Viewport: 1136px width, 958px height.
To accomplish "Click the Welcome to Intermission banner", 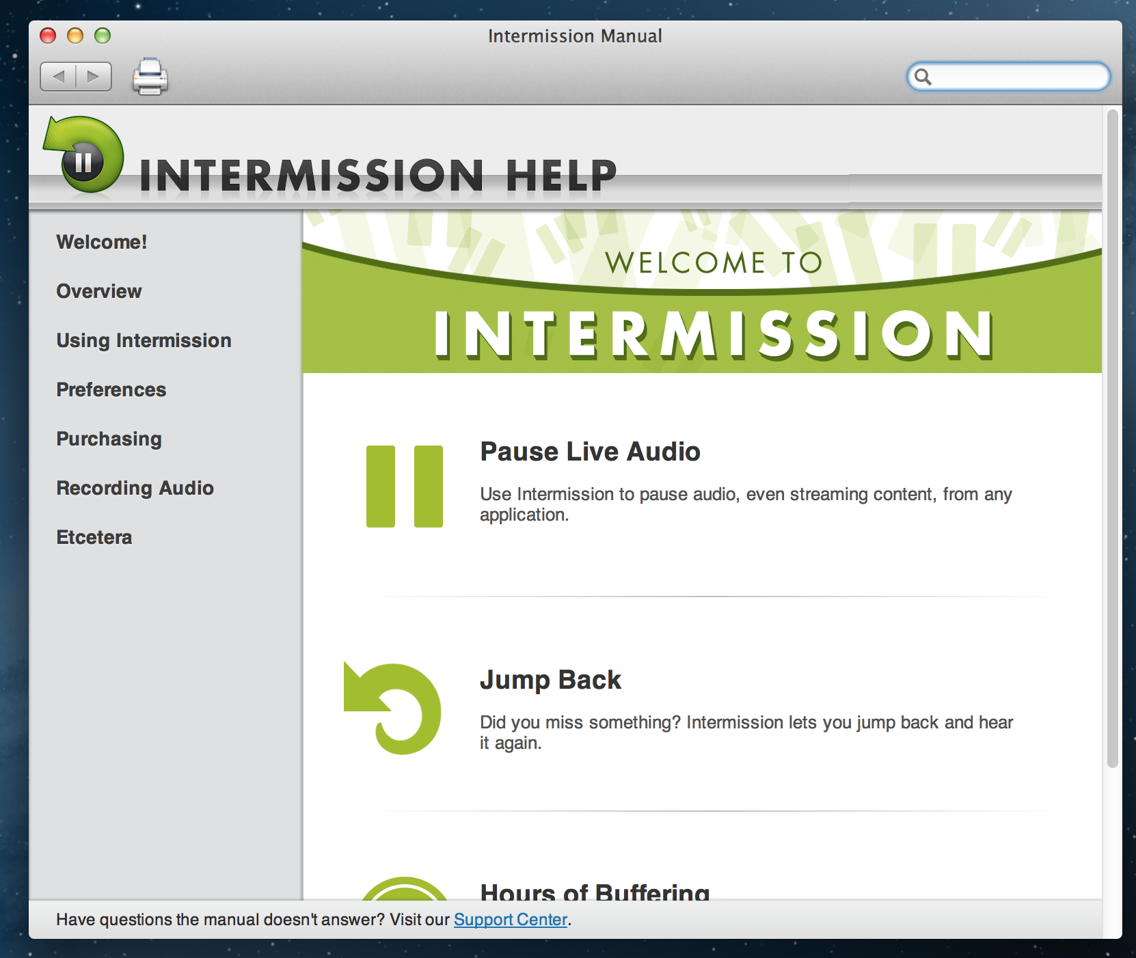I will [702, 292].
